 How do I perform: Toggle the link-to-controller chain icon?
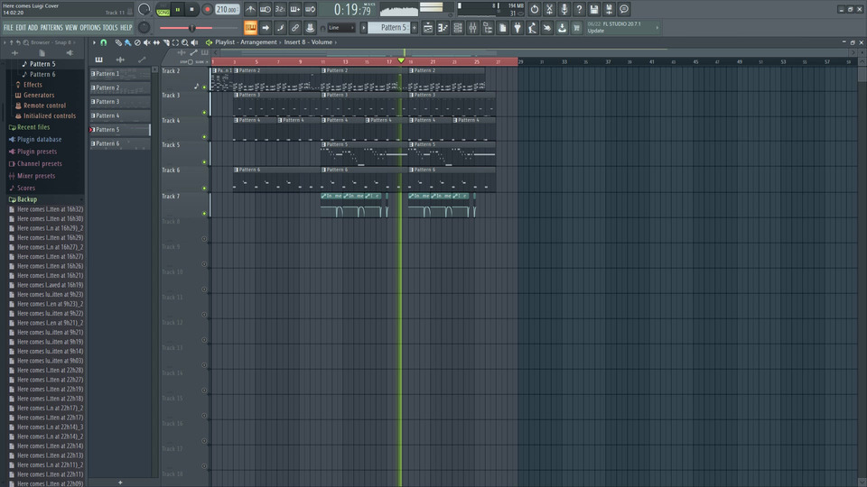(295, 28)
